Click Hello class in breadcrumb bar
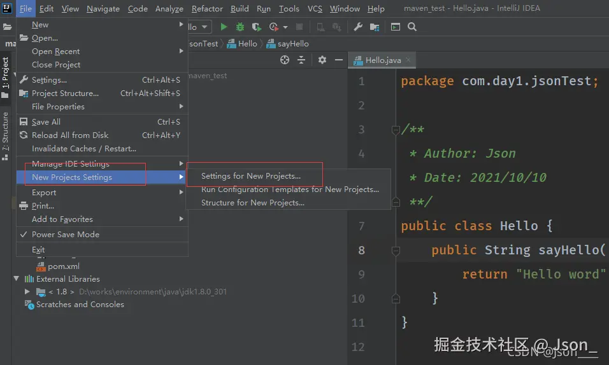The height and width of the screenshot is (365, 609). [x=242, y=43]
